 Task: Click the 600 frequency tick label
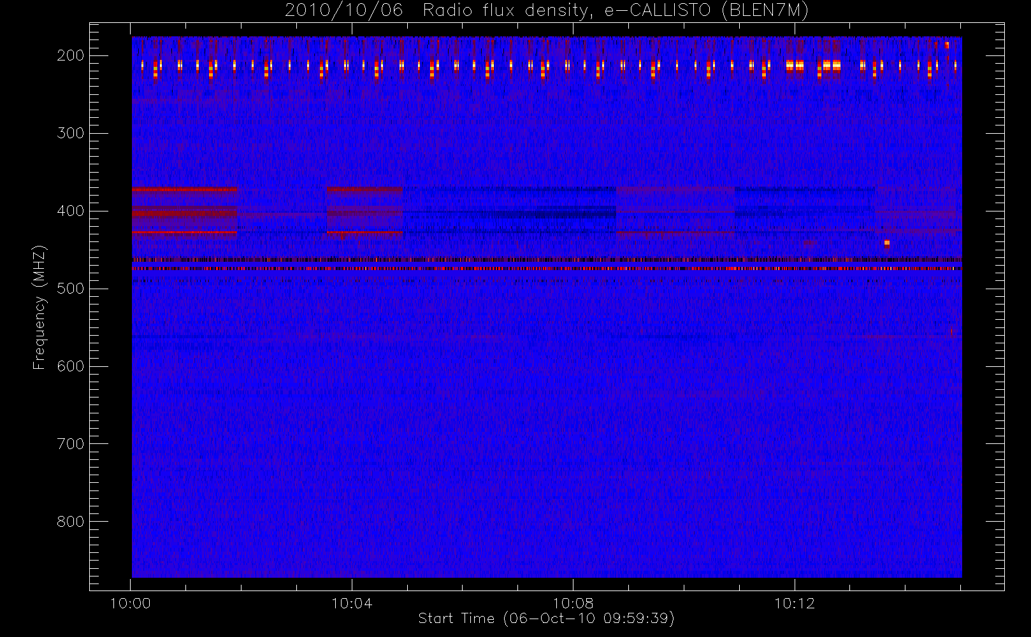(x=71, y=366)
